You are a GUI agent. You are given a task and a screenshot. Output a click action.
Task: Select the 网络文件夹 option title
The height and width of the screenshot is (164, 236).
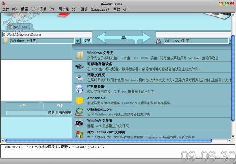coord(96,75)
